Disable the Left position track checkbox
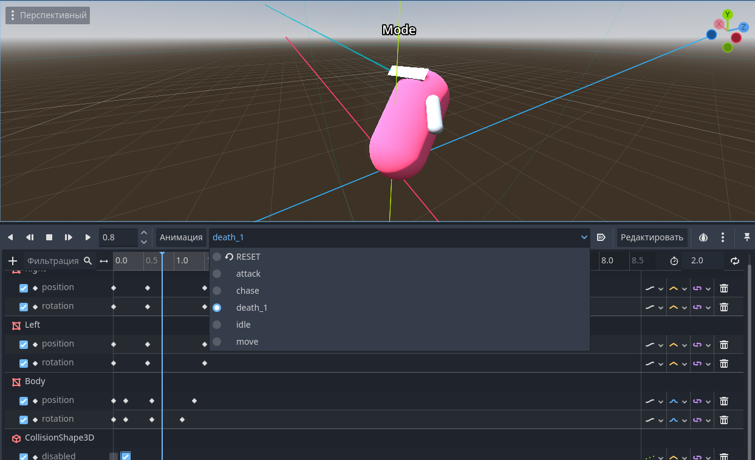755x460 pixels. (24, 345)
